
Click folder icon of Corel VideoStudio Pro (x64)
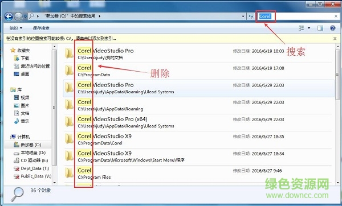(x=69, y=122)
